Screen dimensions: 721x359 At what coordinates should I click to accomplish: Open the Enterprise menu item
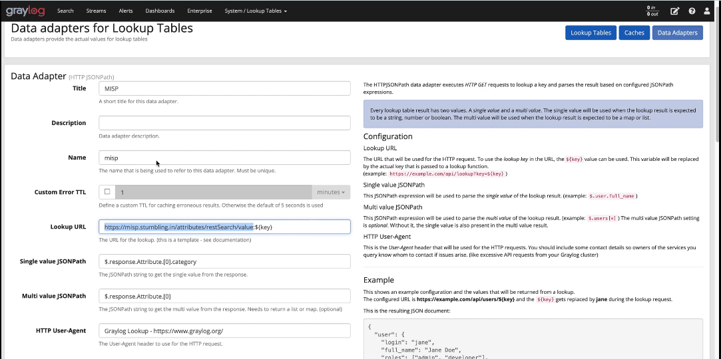click(x=200, y=11)
